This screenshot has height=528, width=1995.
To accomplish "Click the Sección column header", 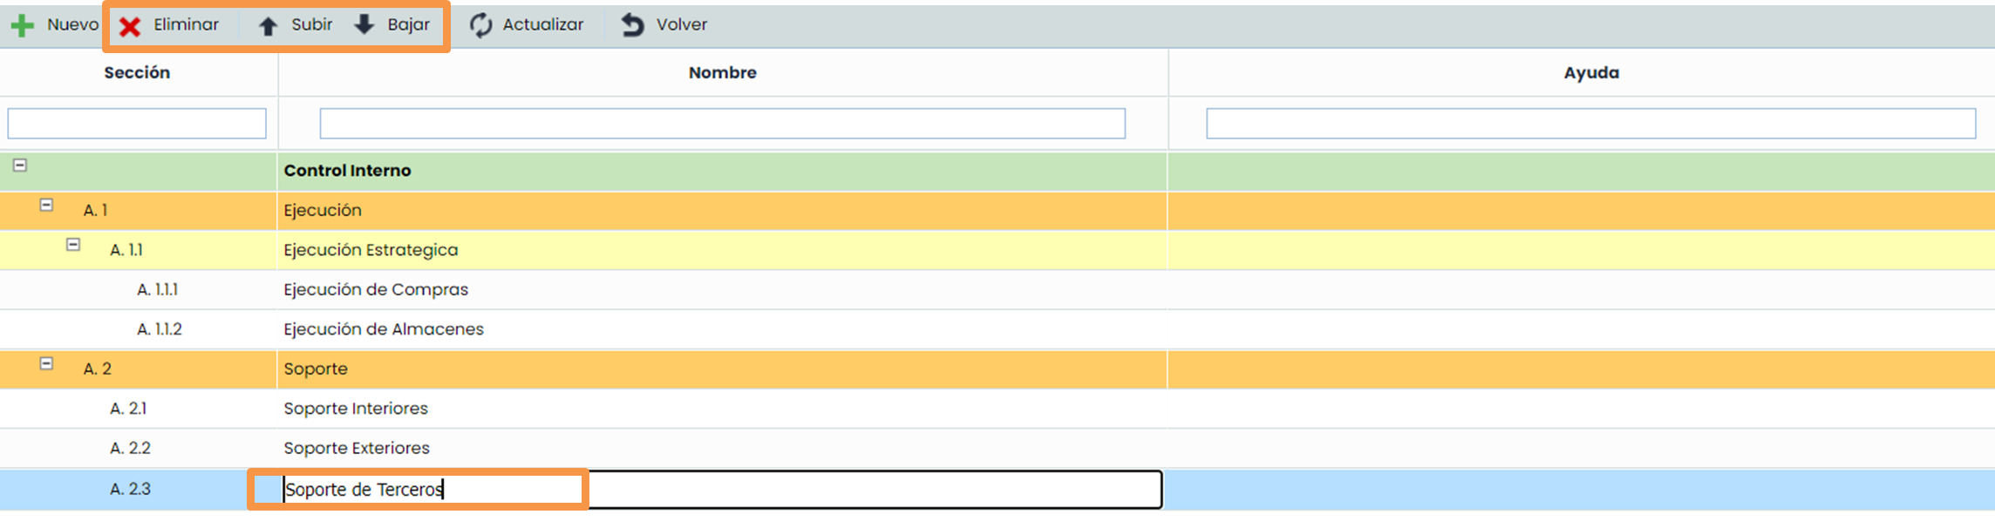I will pos(137,73).
